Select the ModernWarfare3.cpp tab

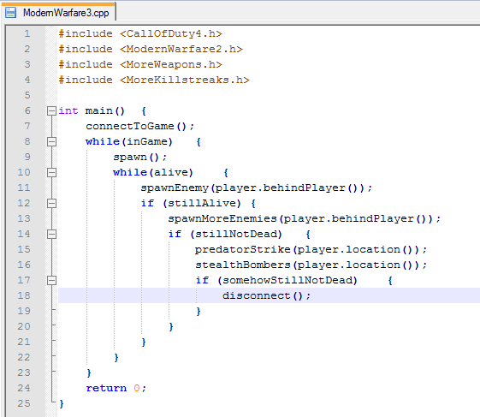(x=60, y=12)
